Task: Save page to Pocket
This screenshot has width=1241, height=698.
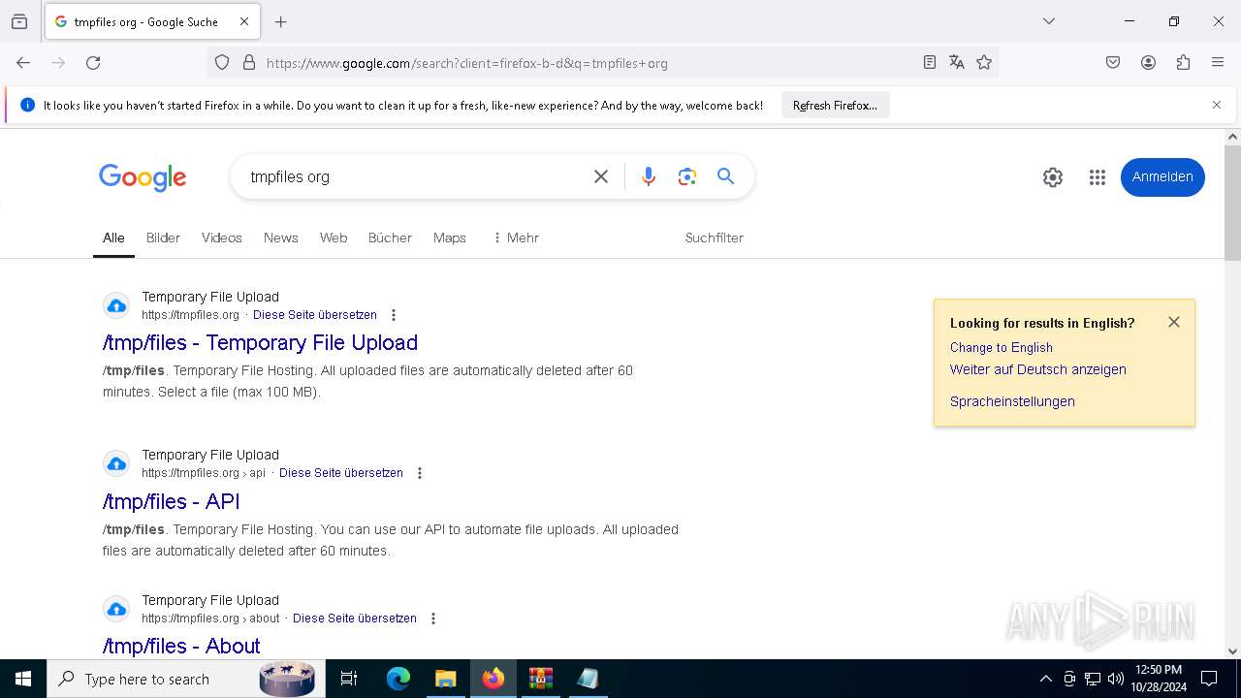Action: pos(1113,63)
